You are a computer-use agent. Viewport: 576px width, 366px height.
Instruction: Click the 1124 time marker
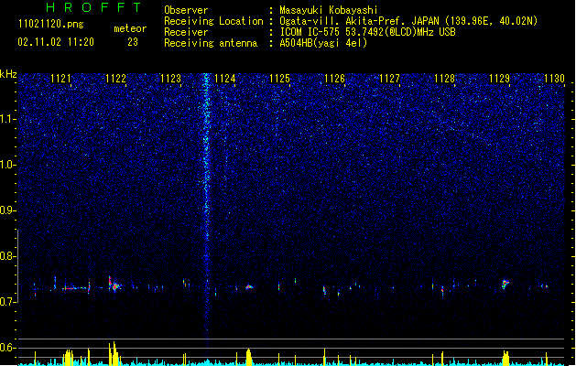225,79
